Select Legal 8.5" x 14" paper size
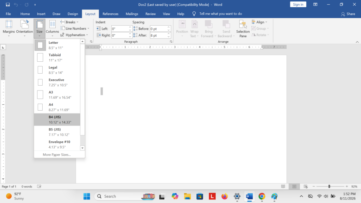 [57, 70]
